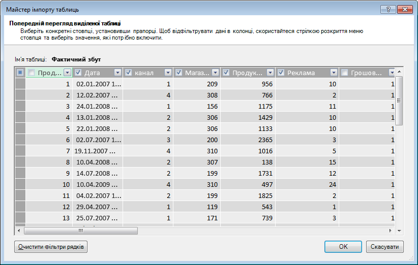Click the OK button
This screenshot has width=418, height=265.
click(x=343, y=247)
